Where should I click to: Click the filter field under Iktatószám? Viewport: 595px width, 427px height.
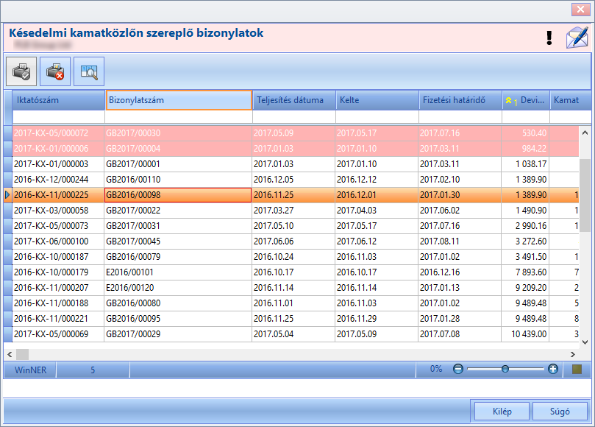point(58,116)
